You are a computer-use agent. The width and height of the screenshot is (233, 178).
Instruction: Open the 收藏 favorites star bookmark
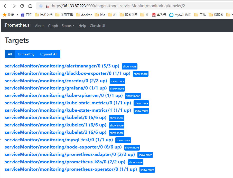tap(8, 15)
